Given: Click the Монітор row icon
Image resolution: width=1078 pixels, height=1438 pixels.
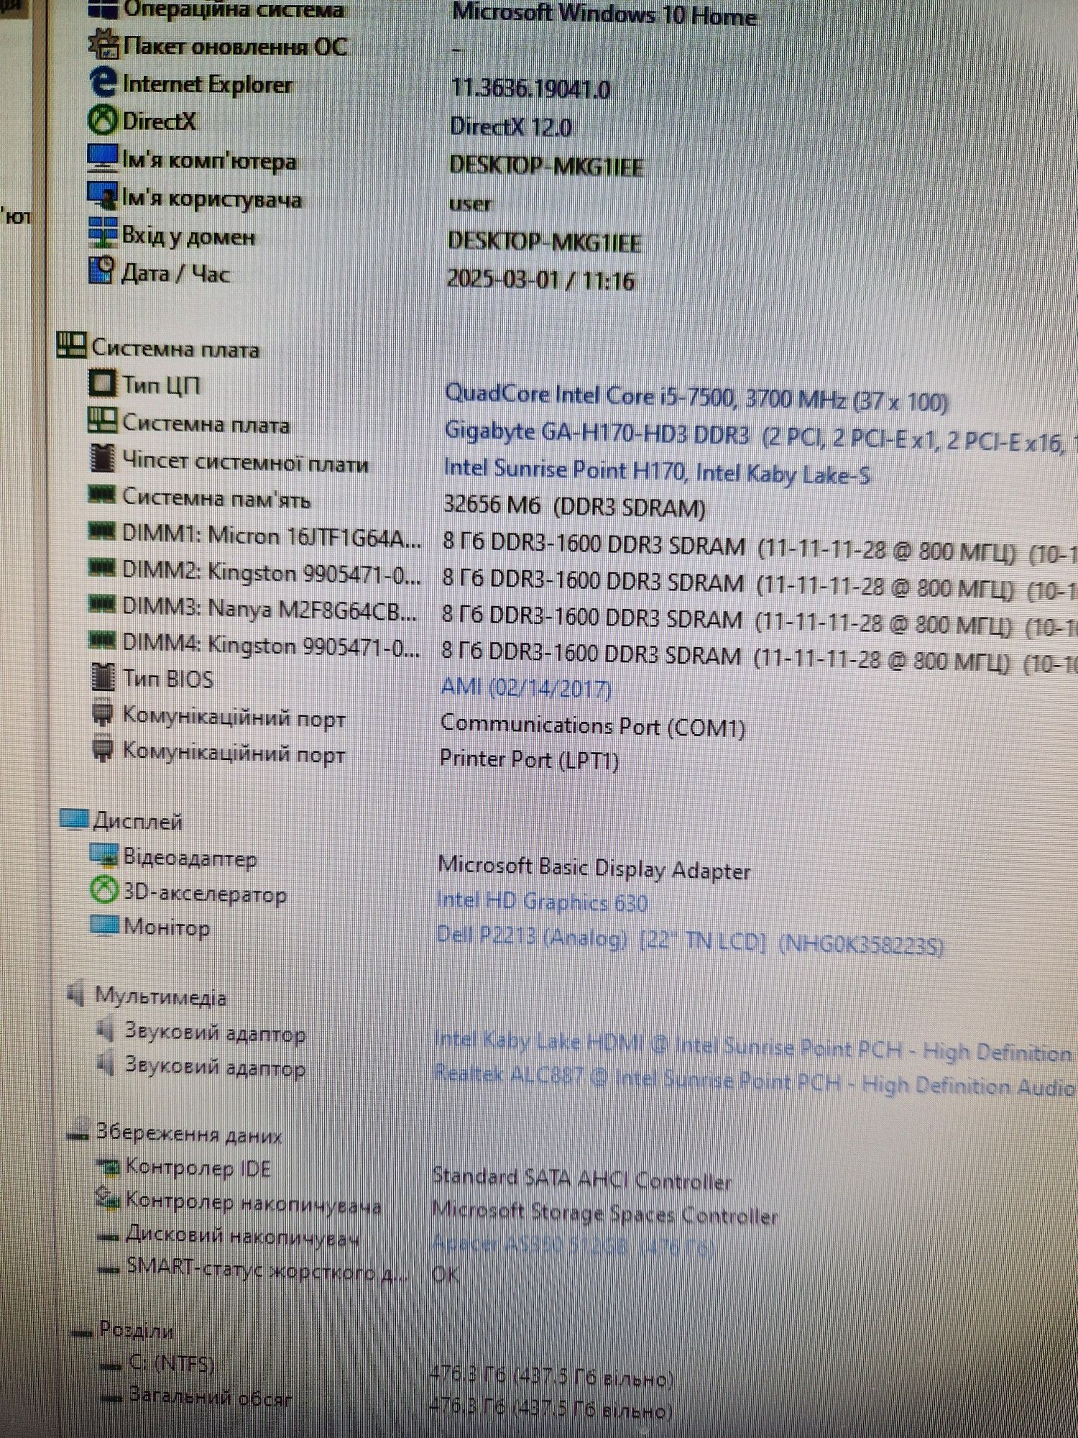Looking at the screenshot, I should 104,925.
